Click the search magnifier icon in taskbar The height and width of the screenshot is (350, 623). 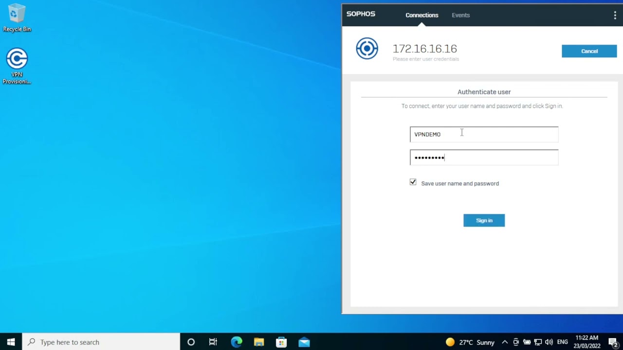[31, 342]
